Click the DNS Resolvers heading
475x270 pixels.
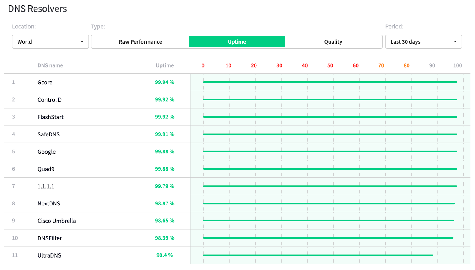pyautogui.click(x=37, y=9)
